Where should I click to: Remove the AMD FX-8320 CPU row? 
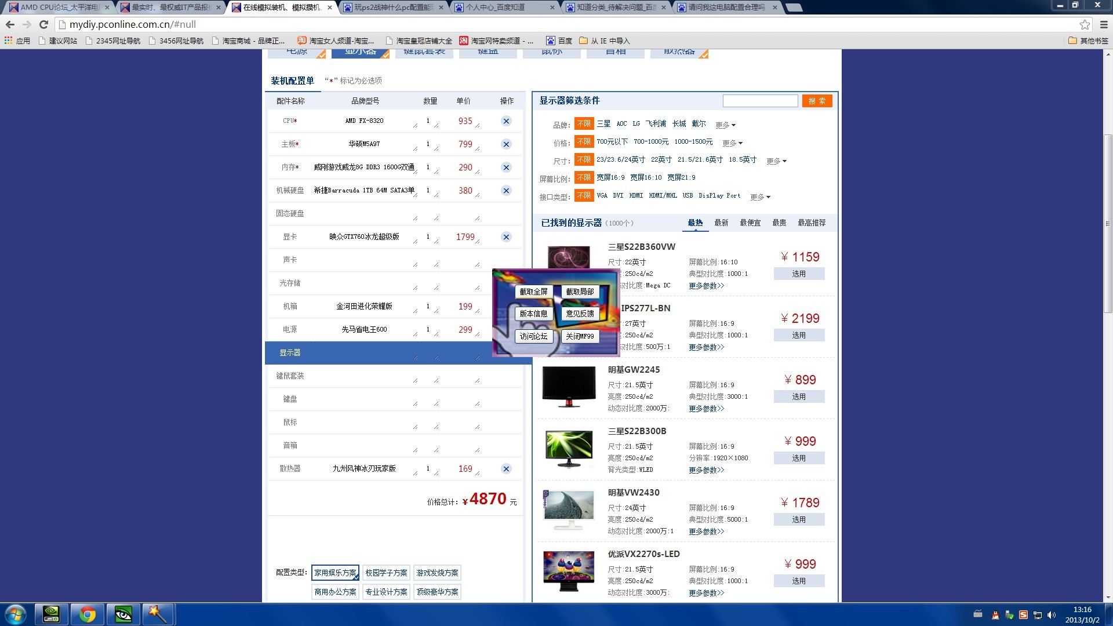pyautogui.click(x=506, y=121)
